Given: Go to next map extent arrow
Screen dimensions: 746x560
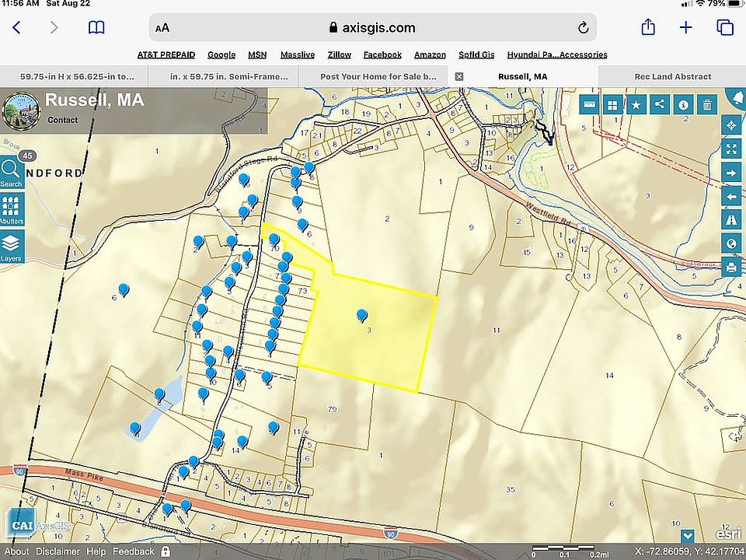Looking at the screenshot, I should (732, 173).
